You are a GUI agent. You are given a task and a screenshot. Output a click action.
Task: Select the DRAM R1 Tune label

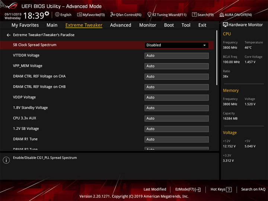(x=25, y=139)
